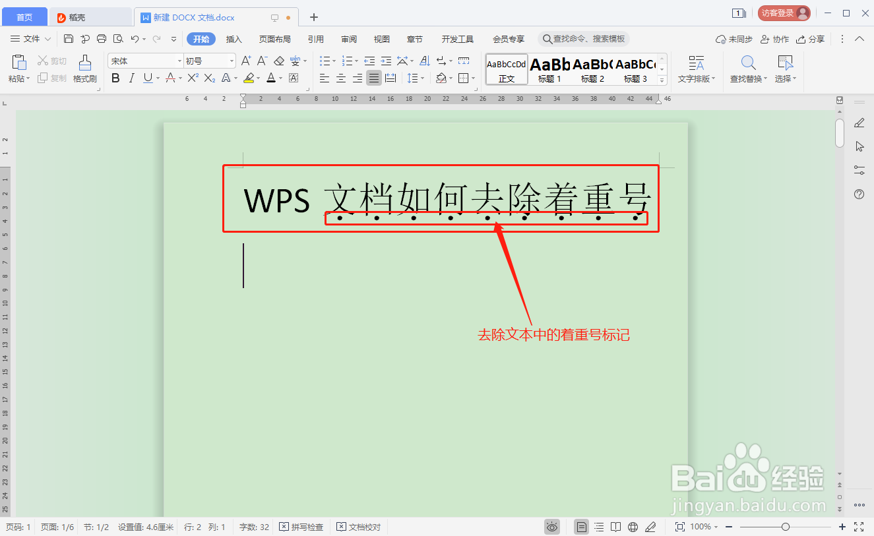The height and width of the screenshot is (536, 874).
Task: Toggle Bold formatting
Action: (x=115, y=78)
